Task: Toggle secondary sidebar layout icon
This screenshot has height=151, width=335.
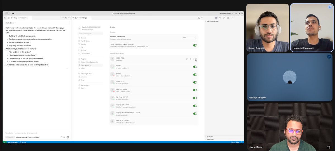Action: 239,13
